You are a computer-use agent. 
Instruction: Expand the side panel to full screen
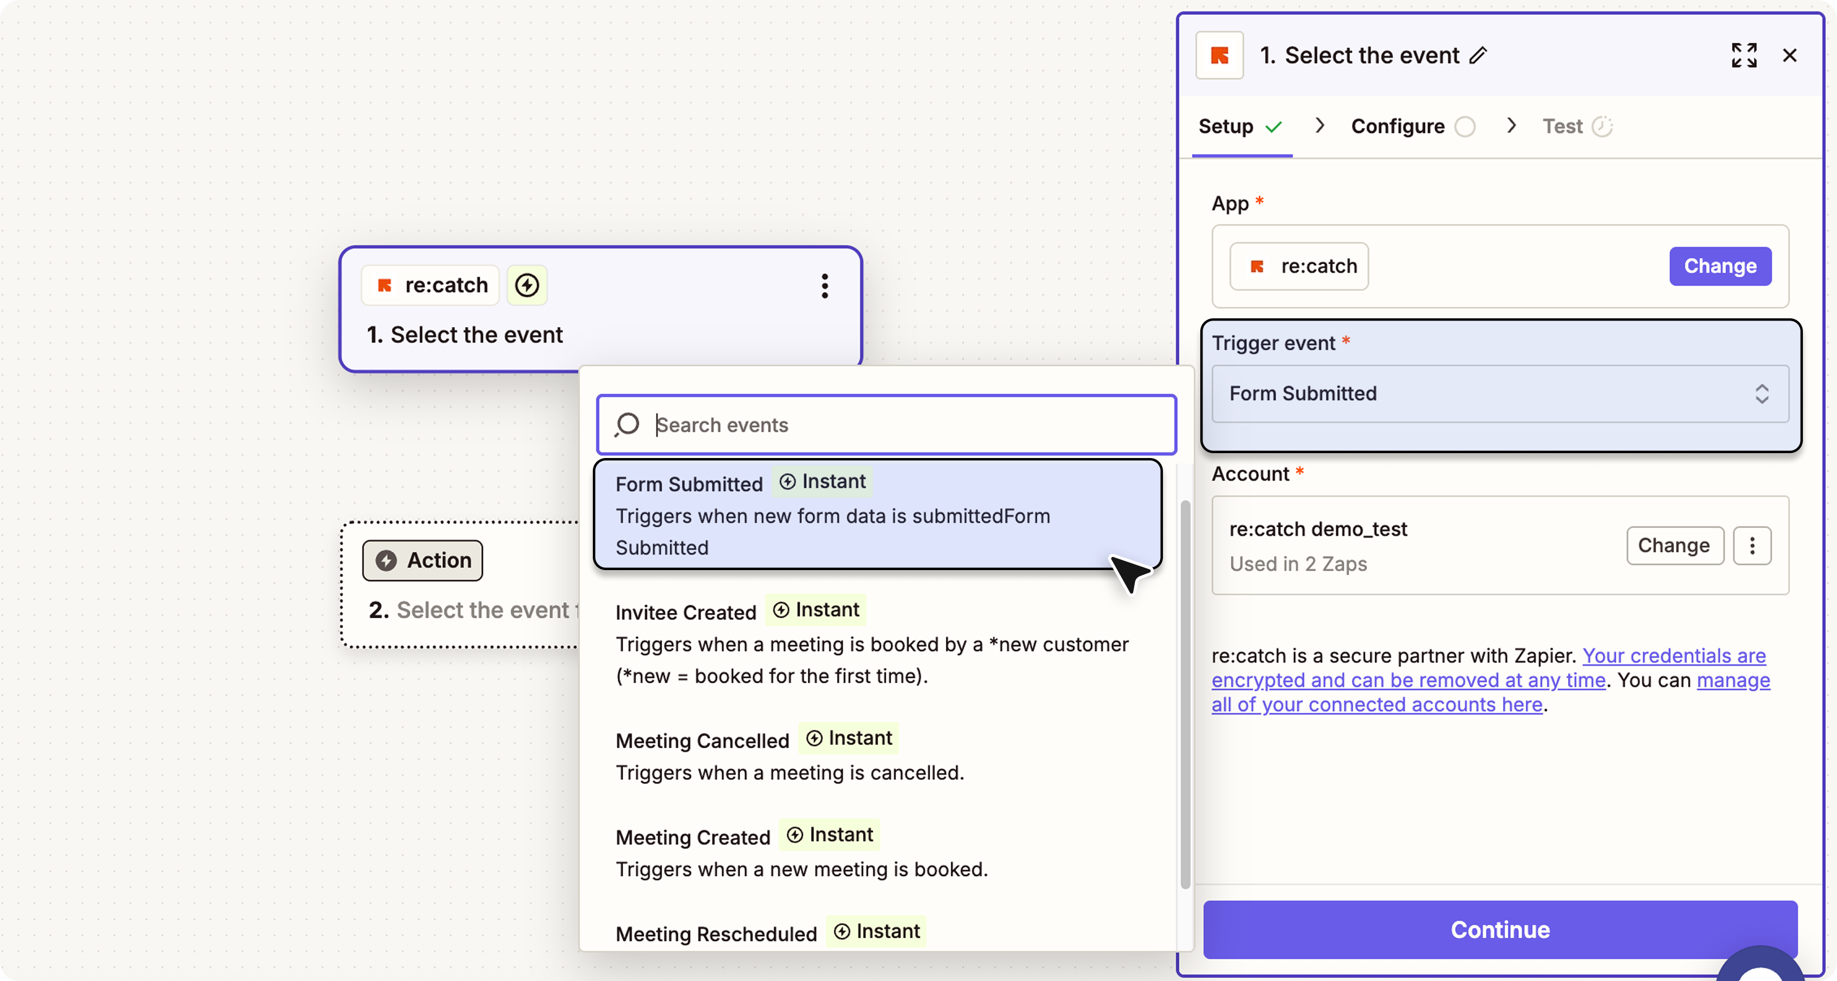point(1743,55)
